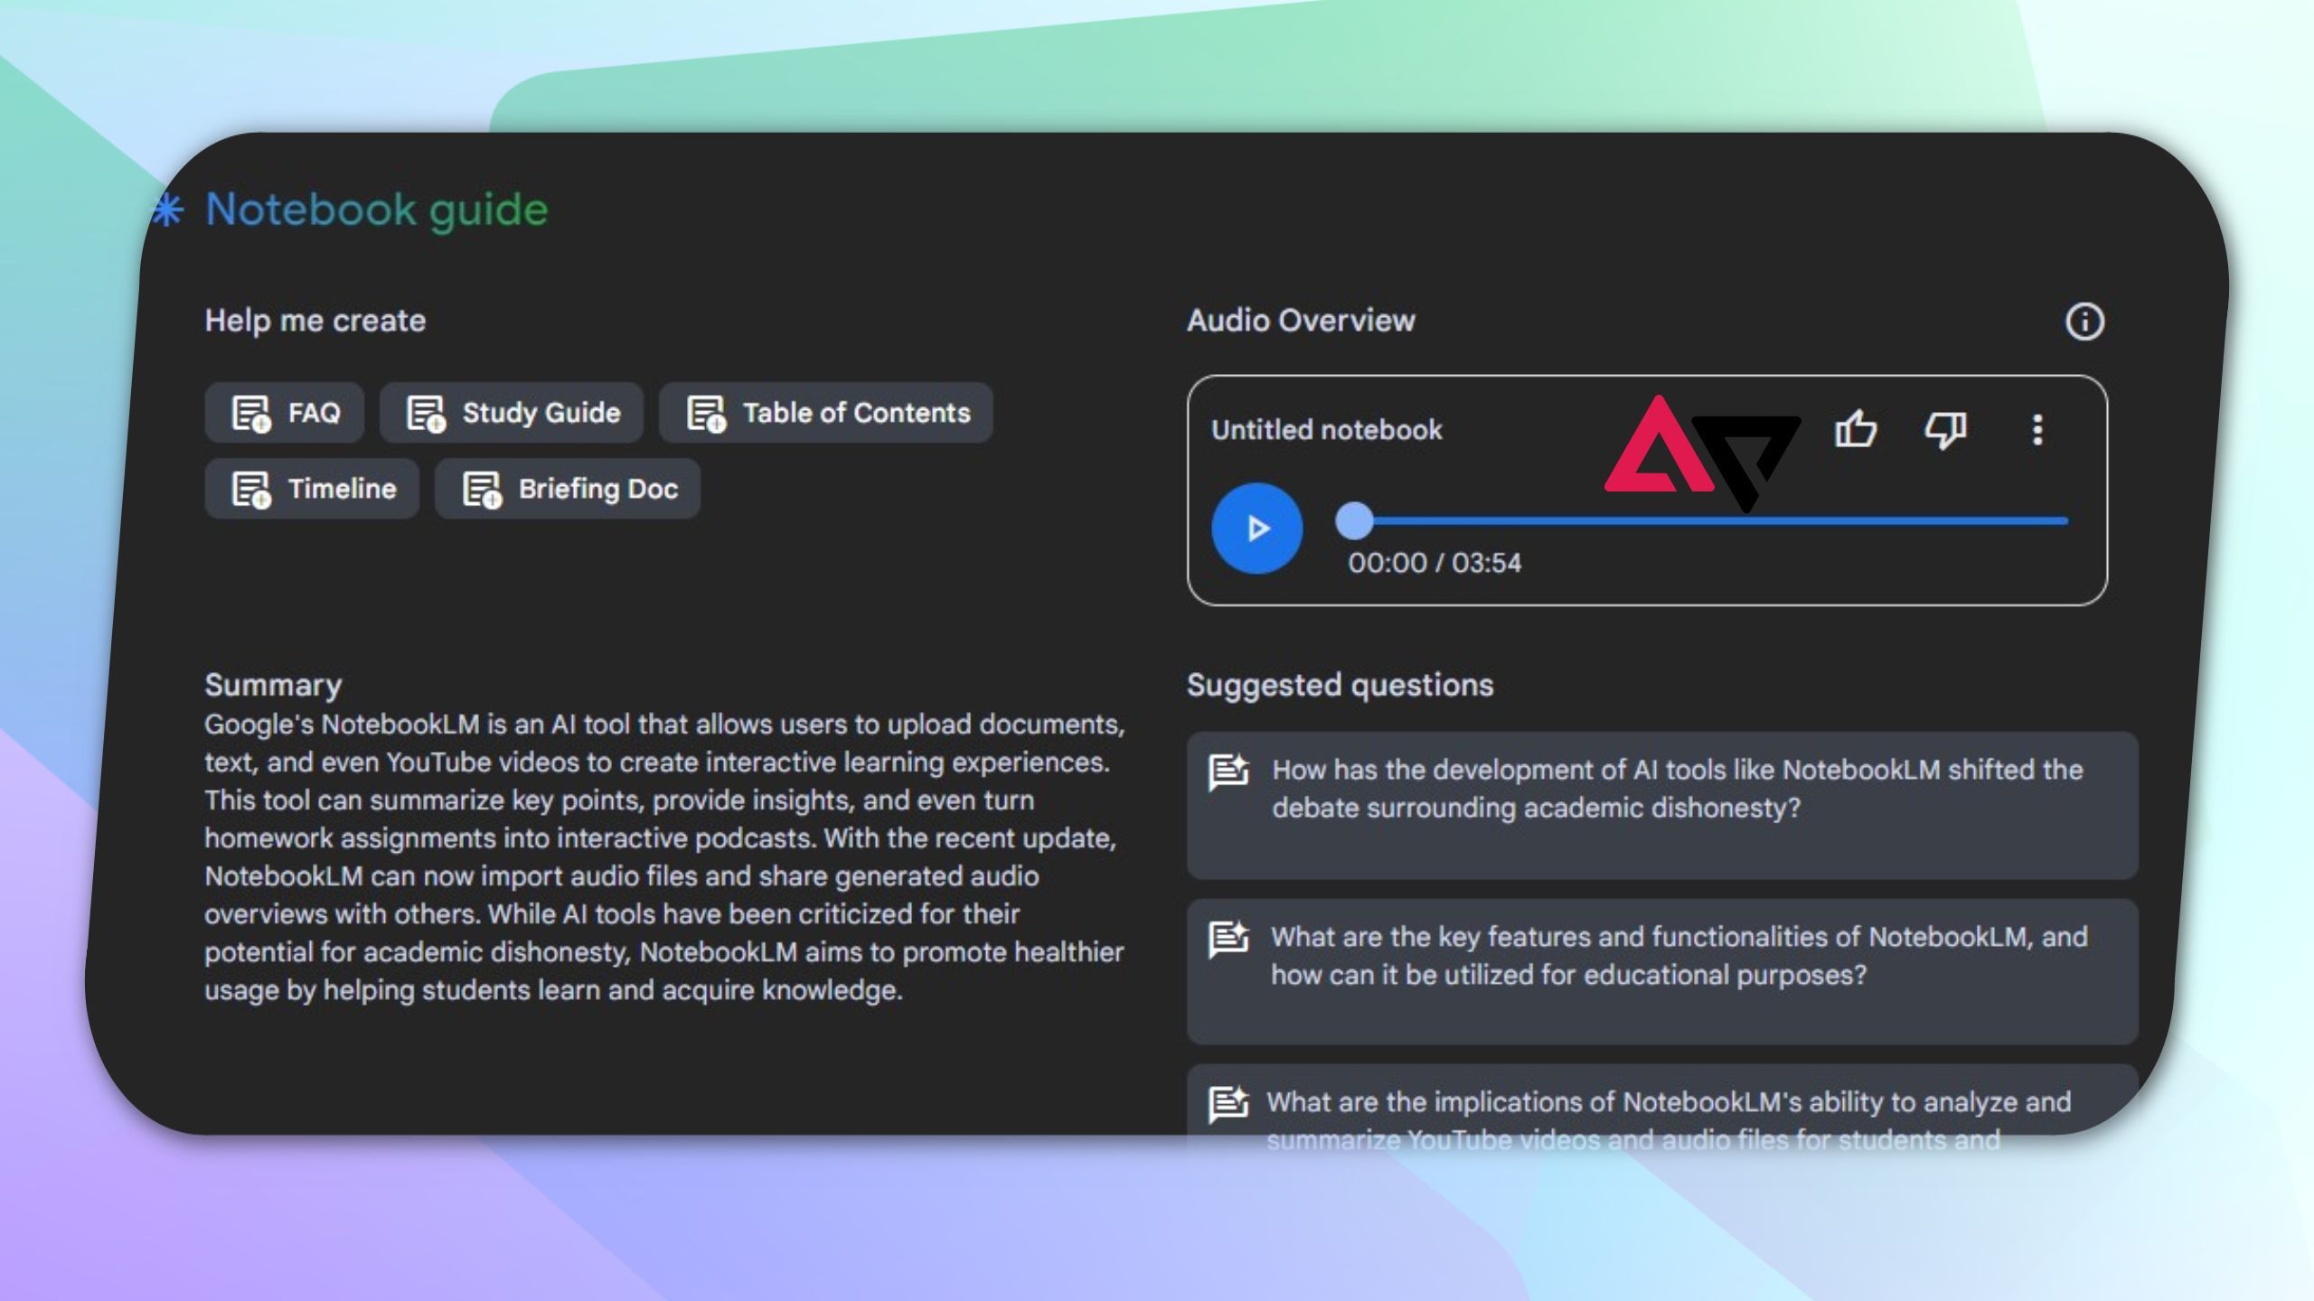Click the Notebook guide asterisk icon

[x=168, y=211]
